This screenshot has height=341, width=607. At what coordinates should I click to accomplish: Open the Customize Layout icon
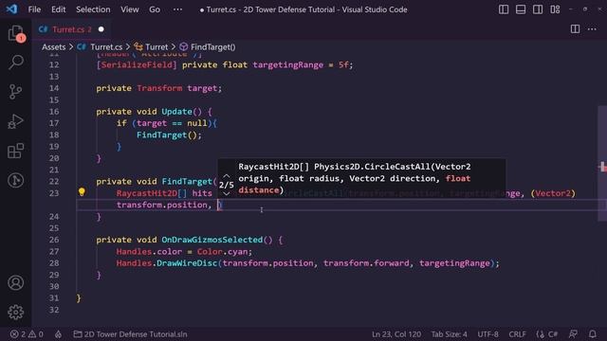tap(555, 9)
